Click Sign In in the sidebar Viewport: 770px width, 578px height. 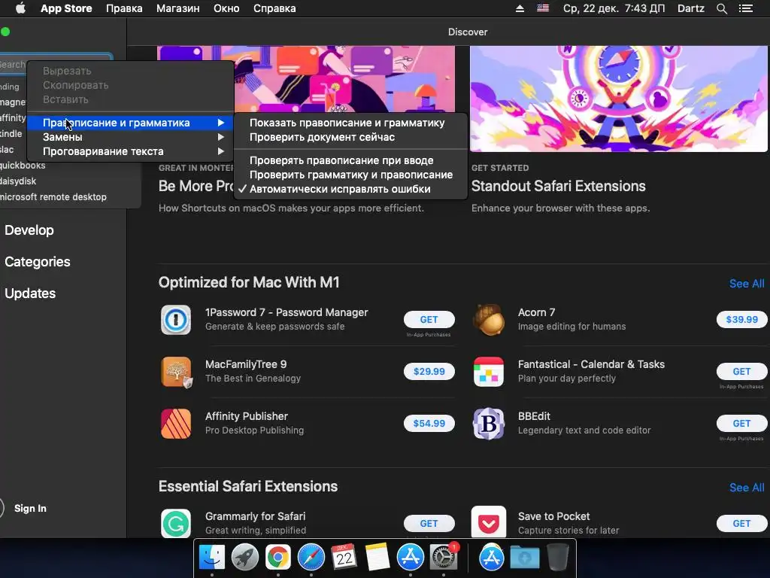(30, 508)
